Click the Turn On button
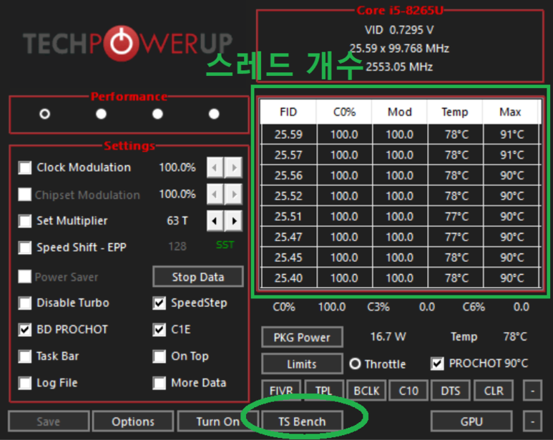The width and height of the screenshot is (553, 440). click(x=217, y=421)
